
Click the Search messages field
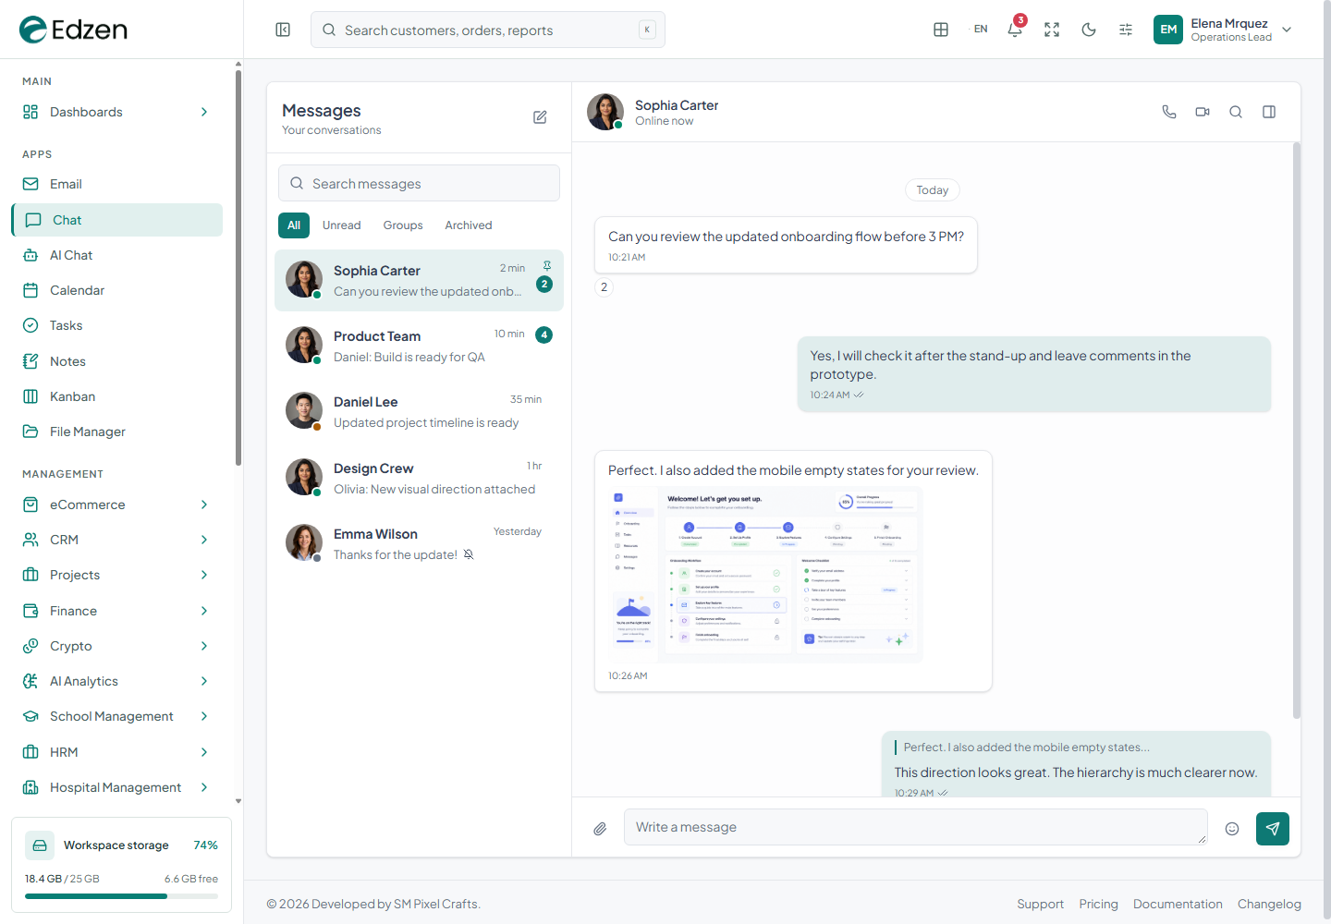click(419, 183)
